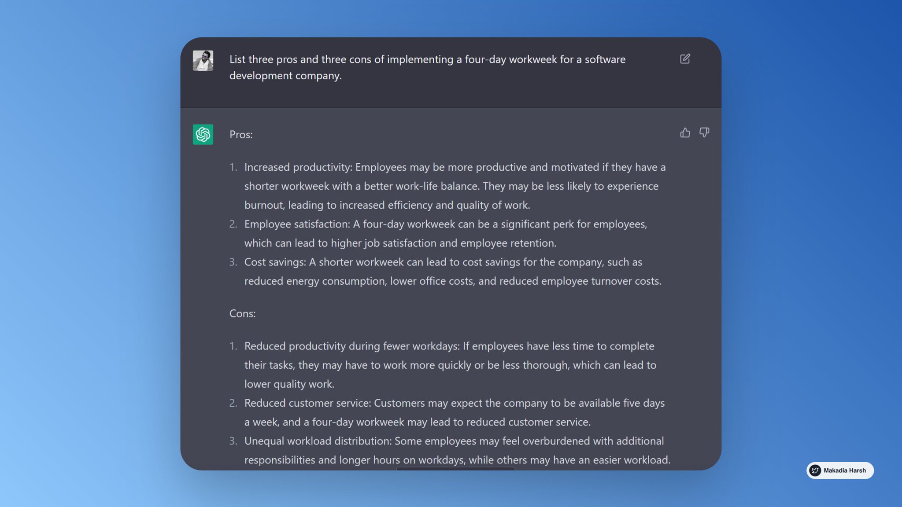This screenshot has width=902, height=507.
Task: Click the bird icon in Makadia Harsh badge
Action: pos(815,470)
